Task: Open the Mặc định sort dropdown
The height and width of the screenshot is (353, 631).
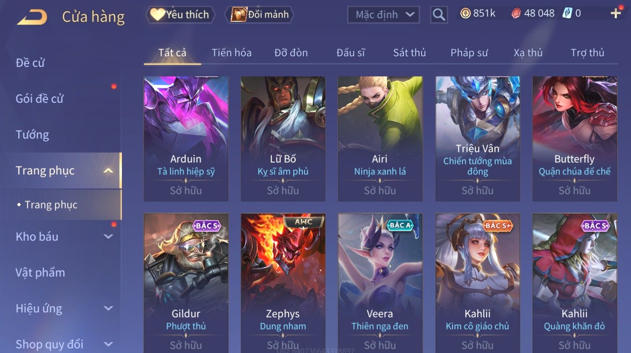Action: (384, 15)
